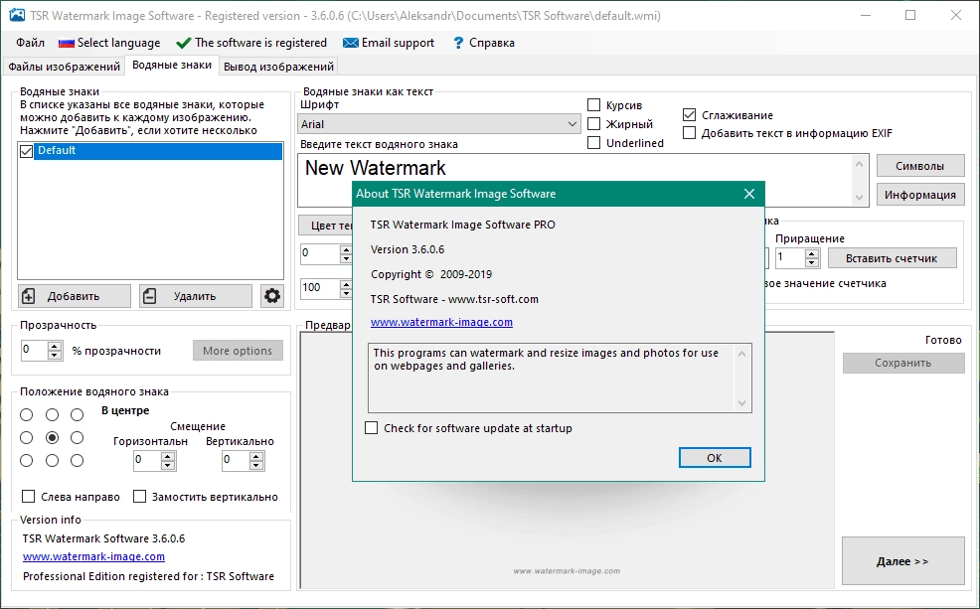Switch to Вывод изображений tab
The width and height of the screenshot is (980, 609).
278,67
